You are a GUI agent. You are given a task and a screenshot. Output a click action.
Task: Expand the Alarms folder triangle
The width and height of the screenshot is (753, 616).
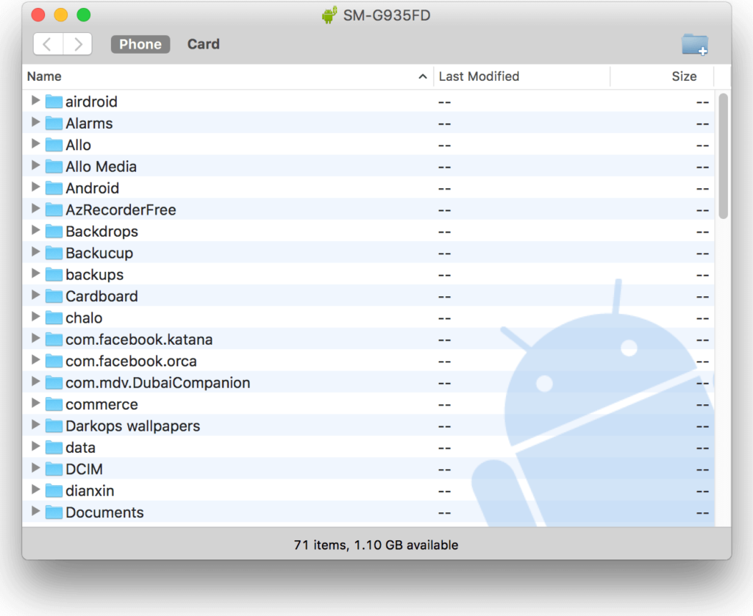[35, 122]
